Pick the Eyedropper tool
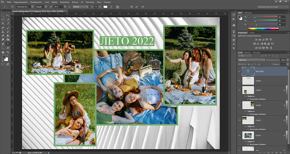The height and width of the screenshot is (154, 290). coord(8,23)
